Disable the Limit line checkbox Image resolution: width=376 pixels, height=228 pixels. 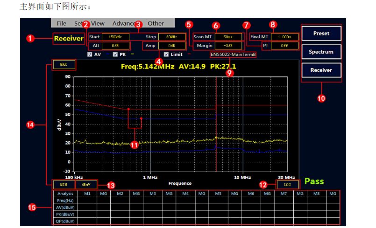tap(166, 55)
